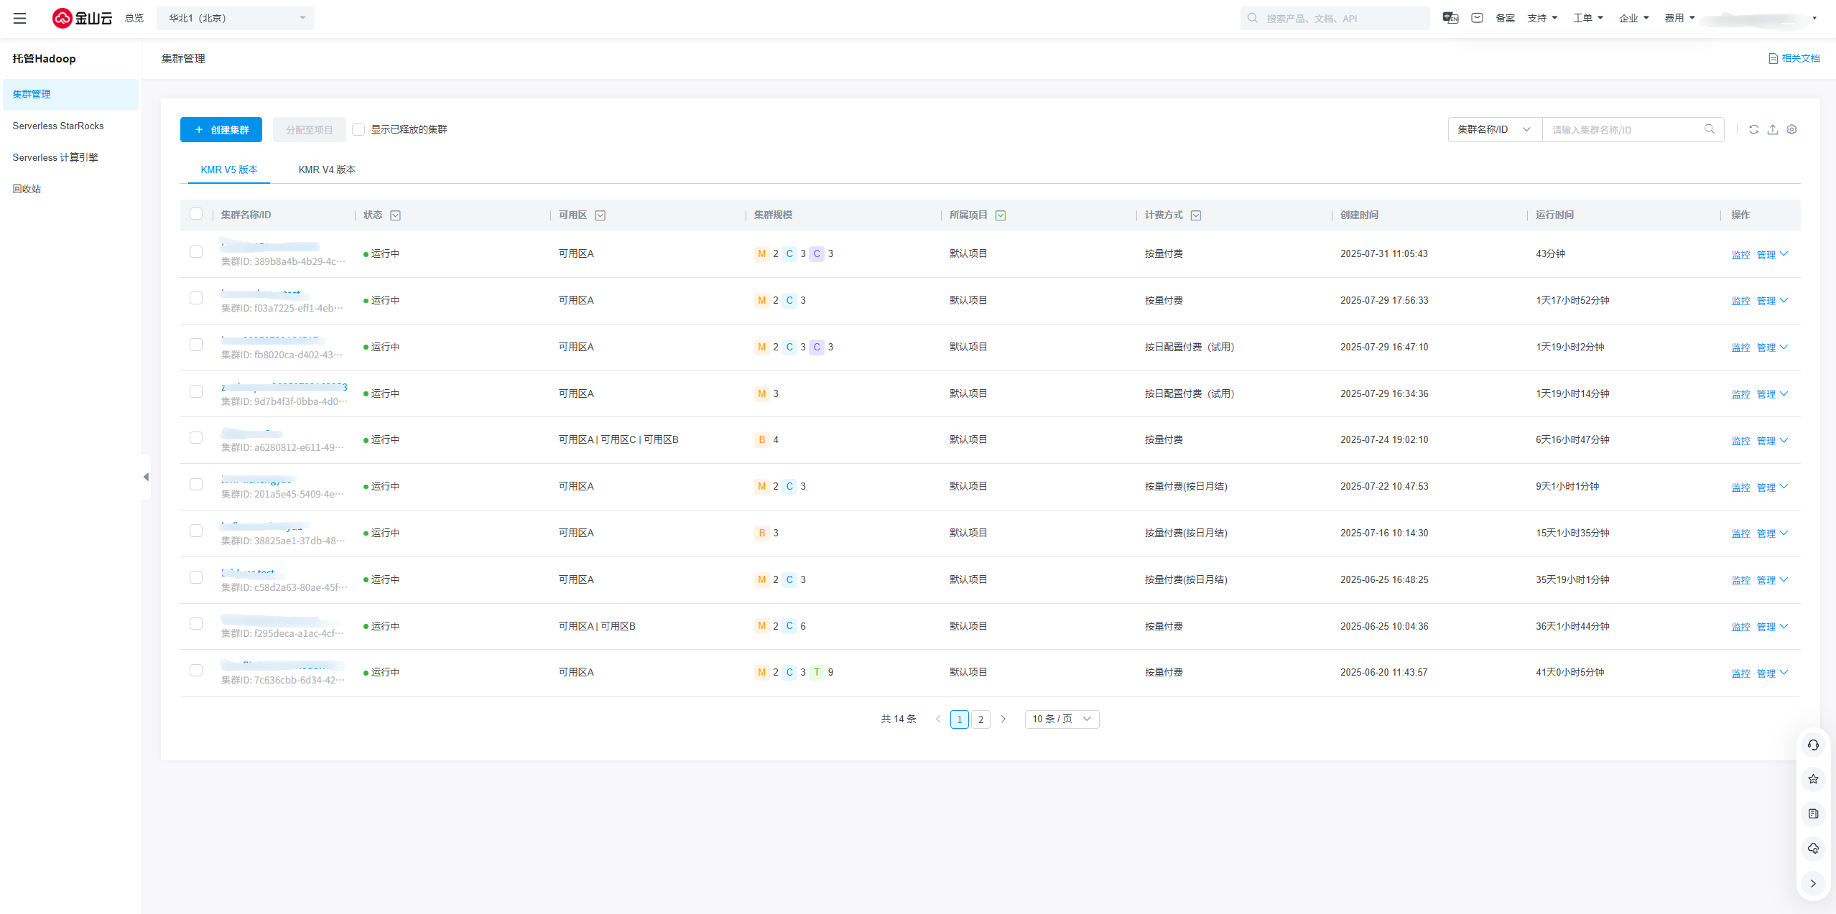
Task: Click the mail message icon in header
Action: pyautogui.click(x=1477, y=18)
